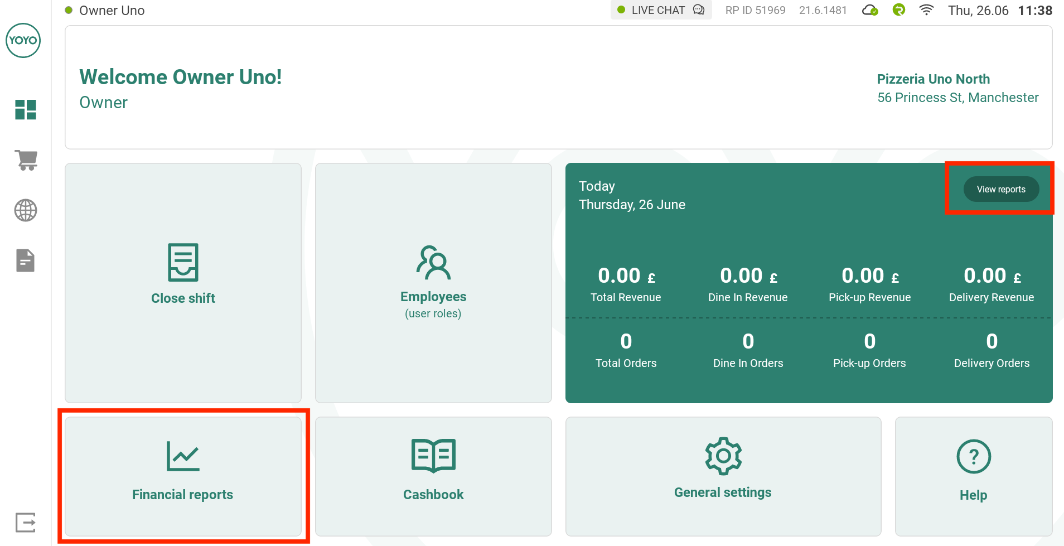Open Employees user roles
Image resolution: width=1064 pixels, height=546 pixels.
433,283
